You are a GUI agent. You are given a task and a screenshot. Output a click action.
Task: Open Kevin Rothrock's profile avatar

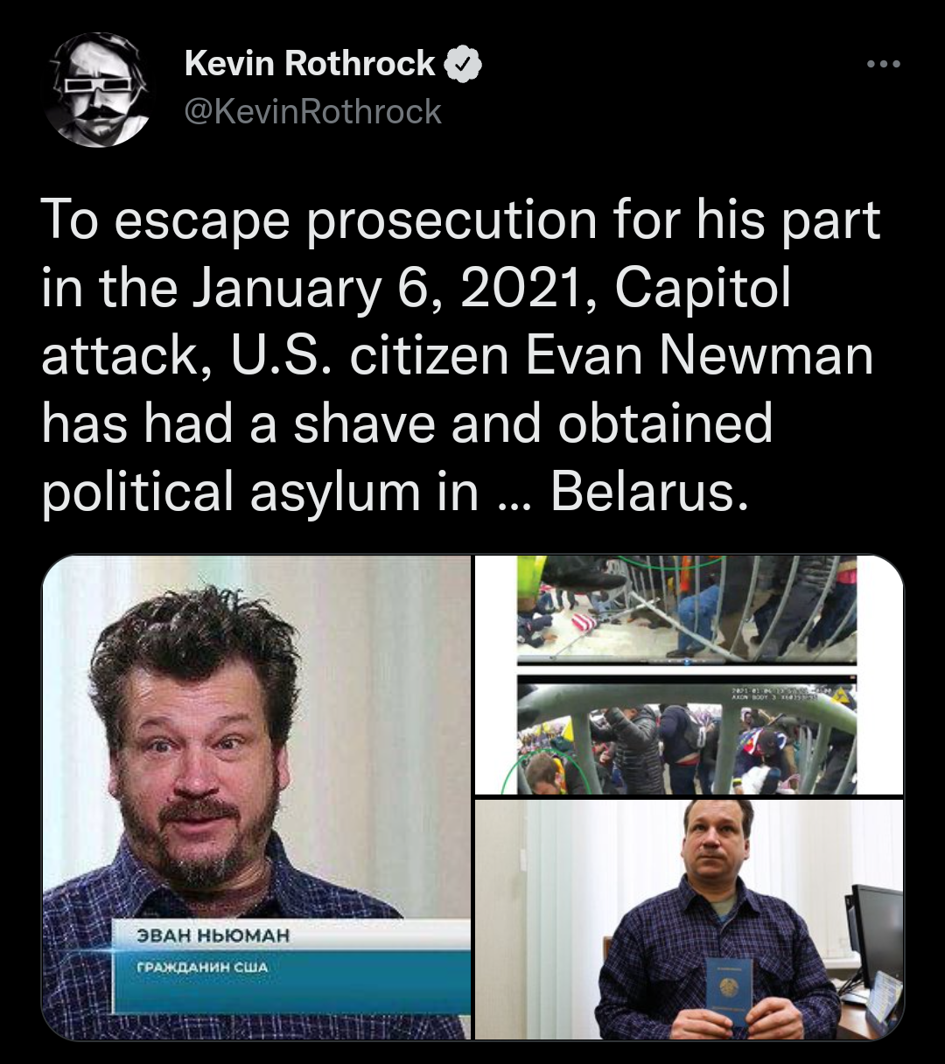pos(96,89)
